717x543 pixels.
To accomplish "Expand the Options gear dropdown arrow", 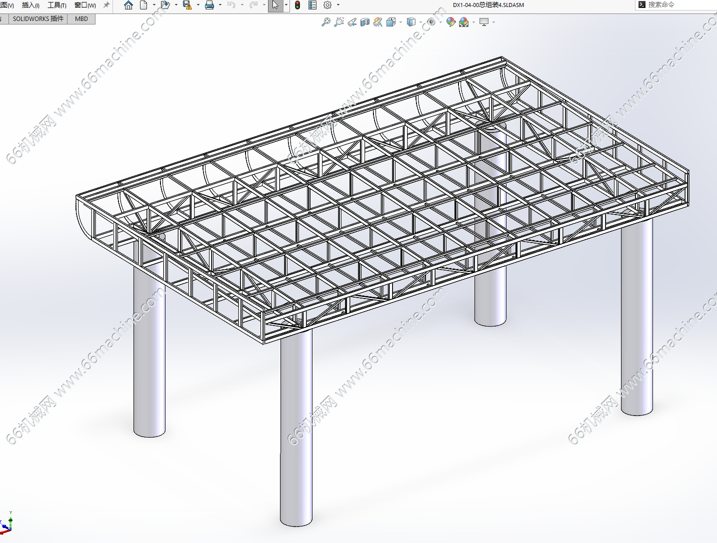I will click(338, 5).
